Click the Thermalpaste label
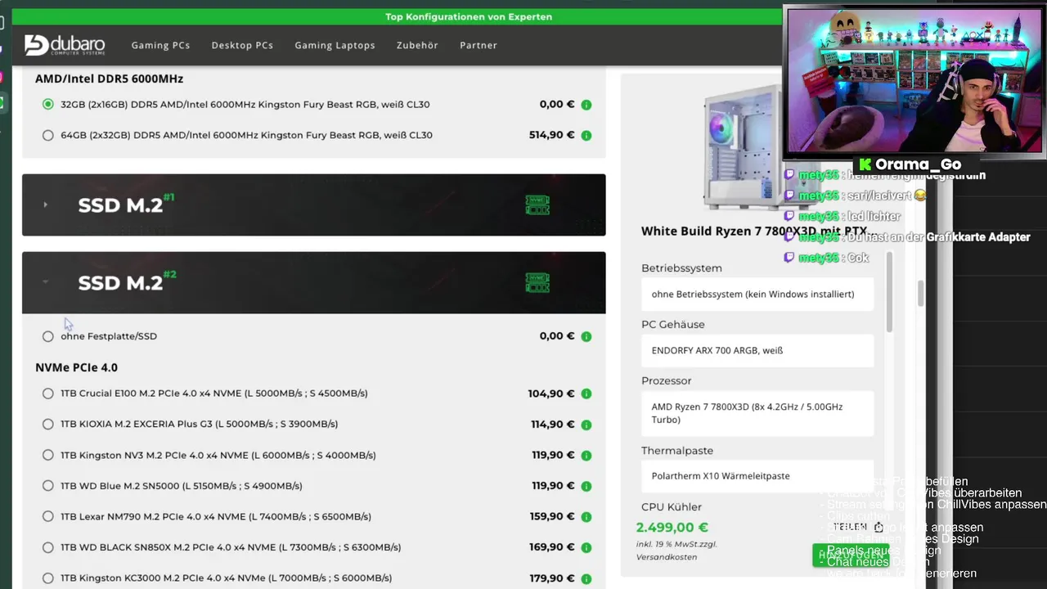Image resolution: width=1047 pixels, height=589 pixels. [x=677, y=451]
